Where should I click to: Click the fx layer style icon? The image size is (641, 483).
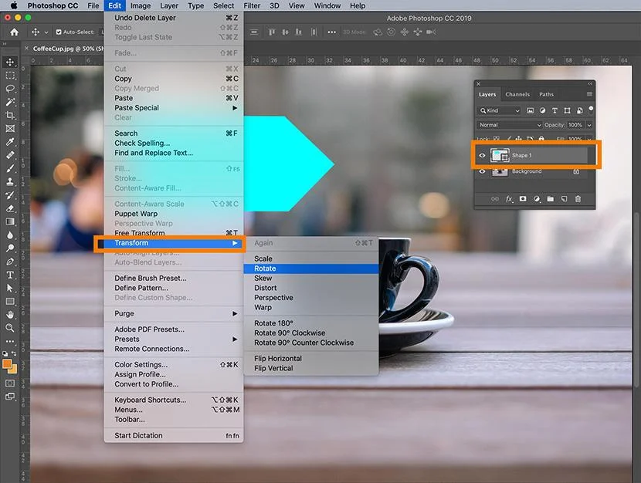[x=509, y=199]
